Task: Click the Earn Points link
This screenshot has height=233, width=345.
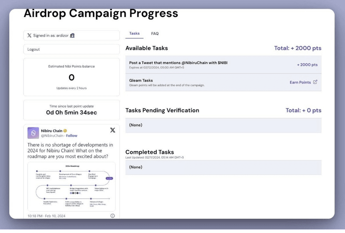Action: [x=300, y=82]
